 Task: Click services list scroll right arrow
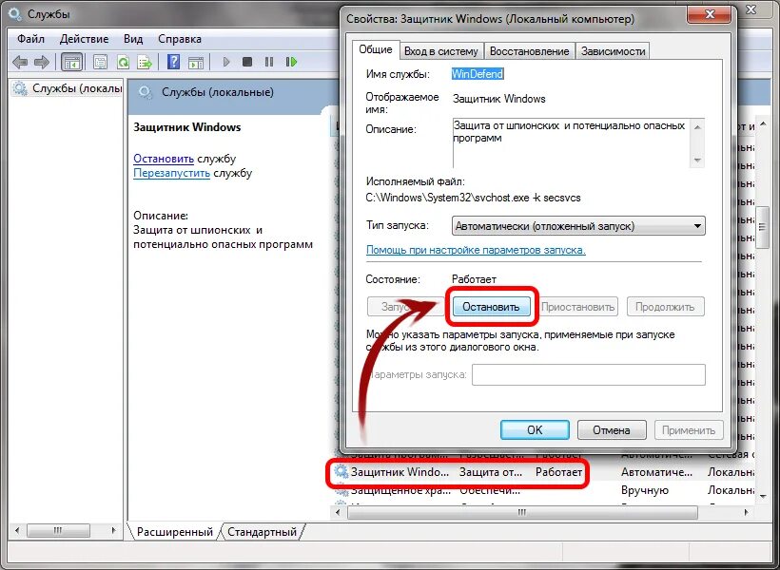[x=747, y=512]
